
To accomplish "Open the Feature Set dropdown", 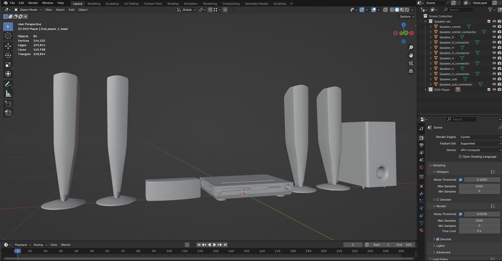I will pyautogui.click(x=480, y=143).
